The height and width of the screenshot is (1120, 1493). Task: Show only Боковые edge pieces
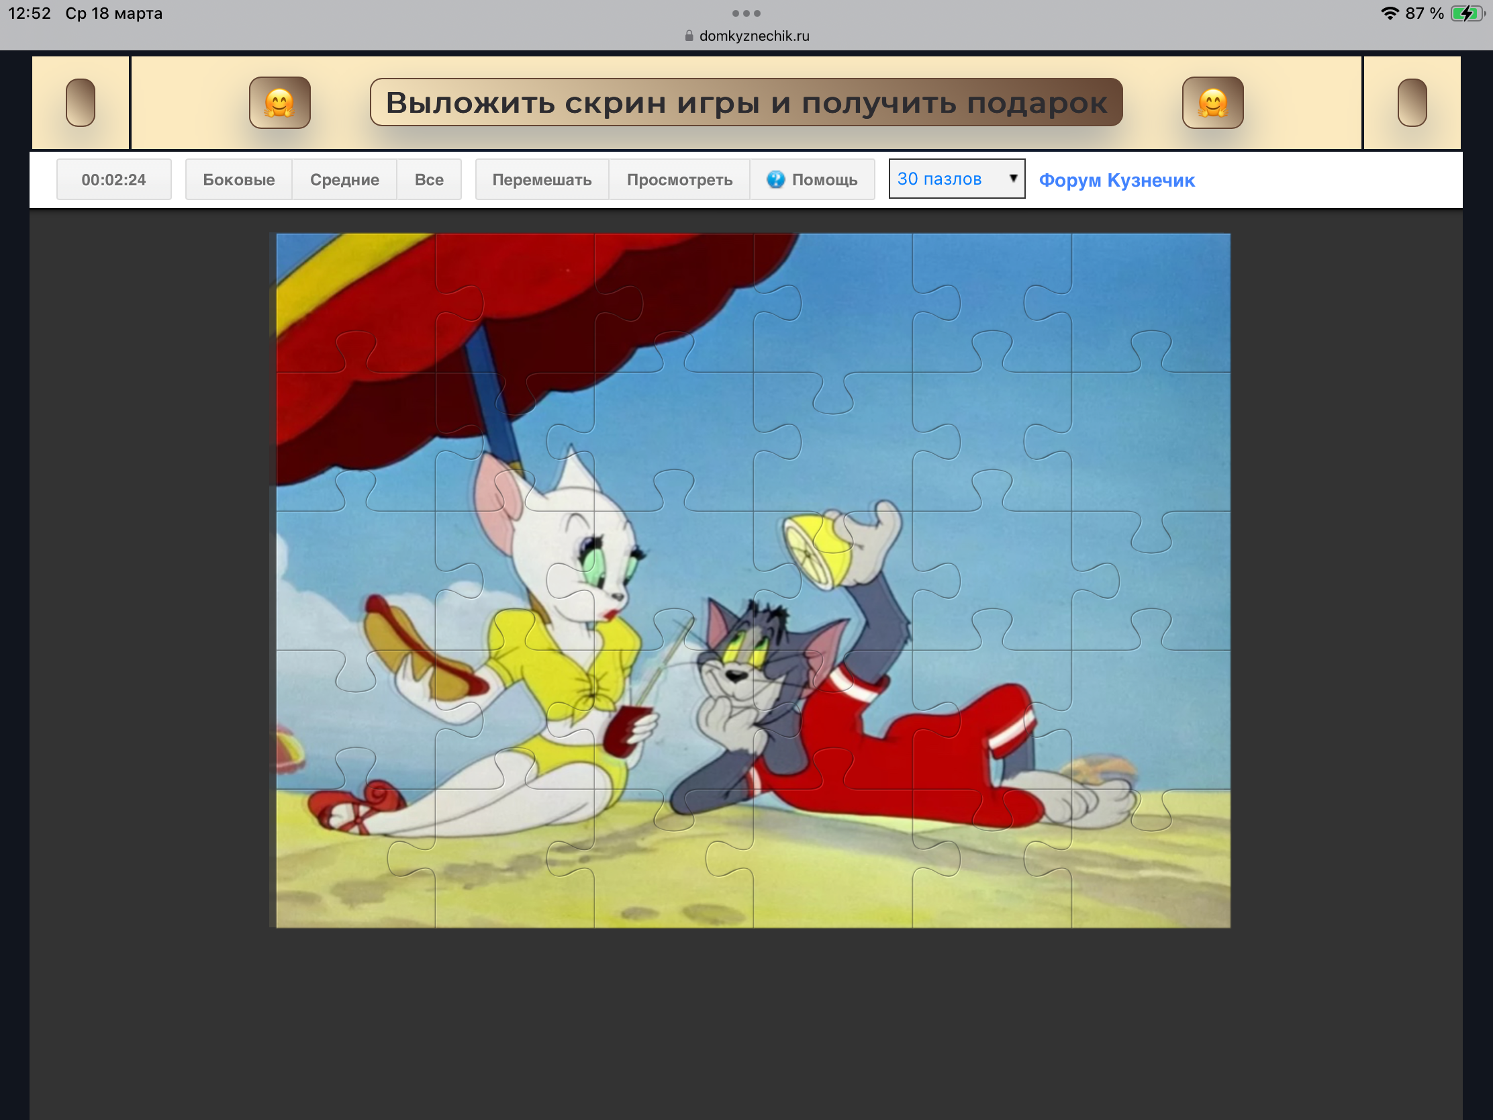[239, 179]
